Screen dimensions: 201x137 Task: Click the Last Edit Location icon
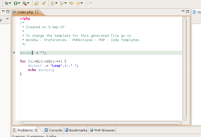pyautogui.click(x=71, y=3)
